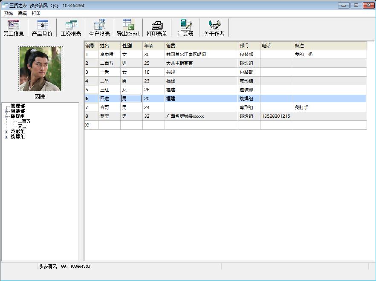This screenshot has width=376, height=281.
Task: Click the 产品单价 product price icon
Action: point(42,28)
